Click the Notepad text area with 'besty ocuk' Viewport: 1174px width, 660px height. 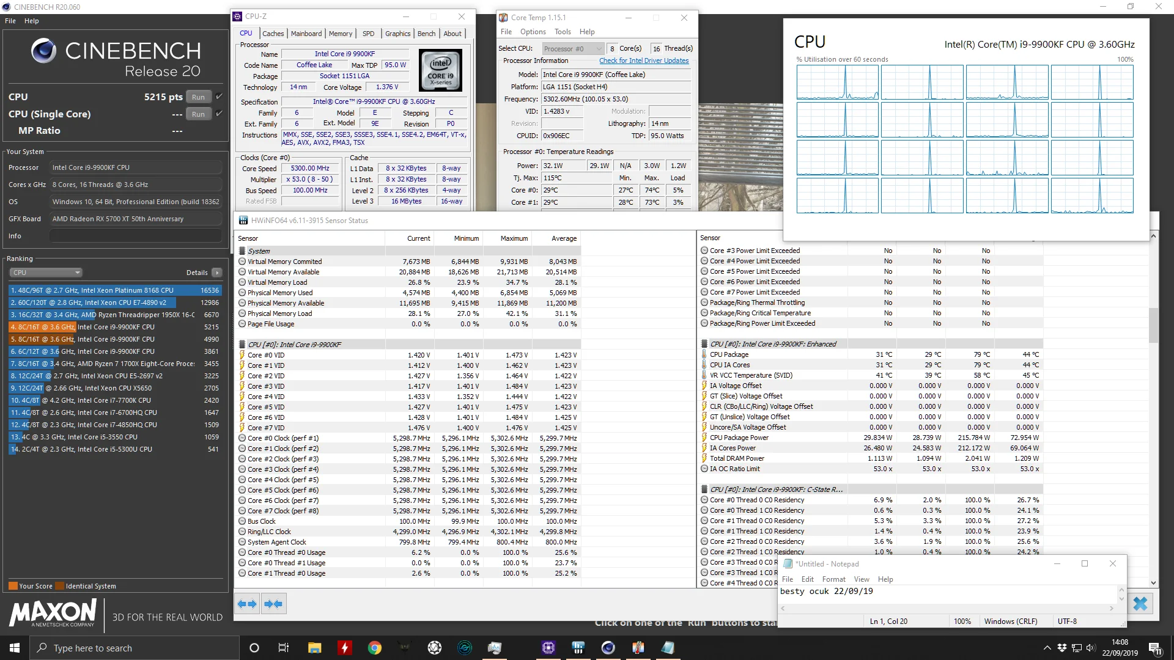click(x=948, y=594)
